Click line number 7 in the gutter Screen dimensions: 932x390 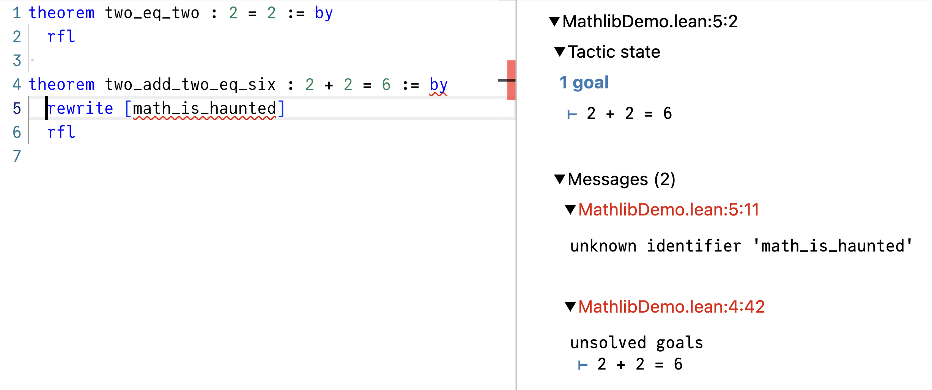pyautogui.click(x=17, y=156)
